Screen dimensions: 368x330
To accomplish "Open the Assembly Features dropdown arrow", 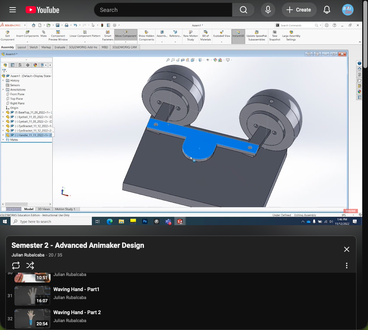I will point(162,42).
